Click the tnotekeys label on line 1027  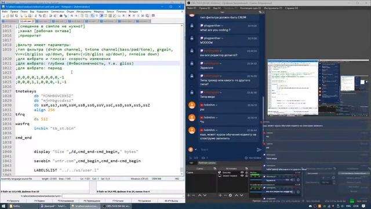click(26, 91)
